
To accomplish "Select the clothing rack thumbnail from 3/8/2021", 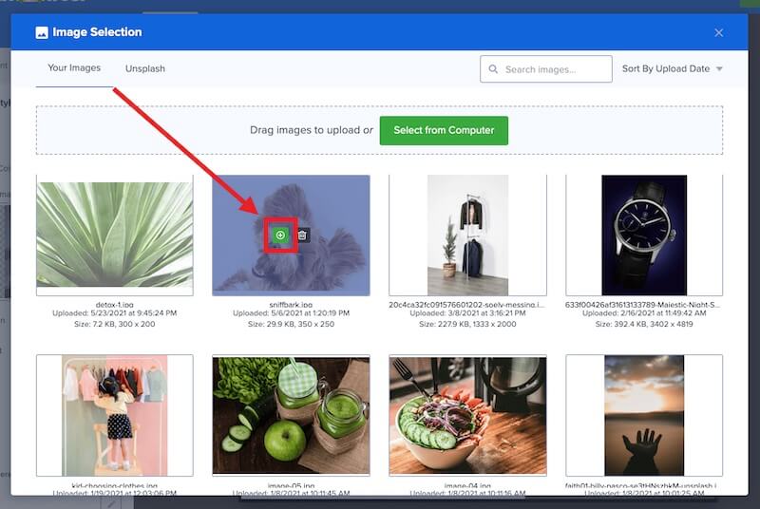I will click(x=467, y=235).
